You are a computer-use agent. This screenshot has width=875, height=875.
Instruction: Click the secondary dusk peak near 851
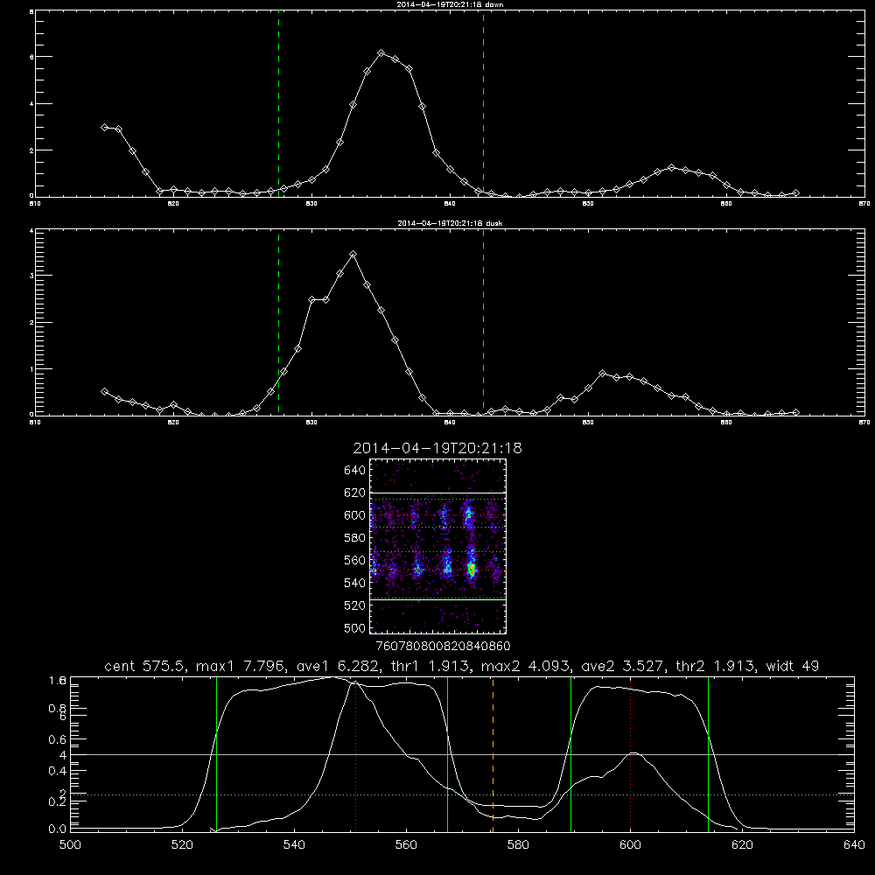point(602,373)
